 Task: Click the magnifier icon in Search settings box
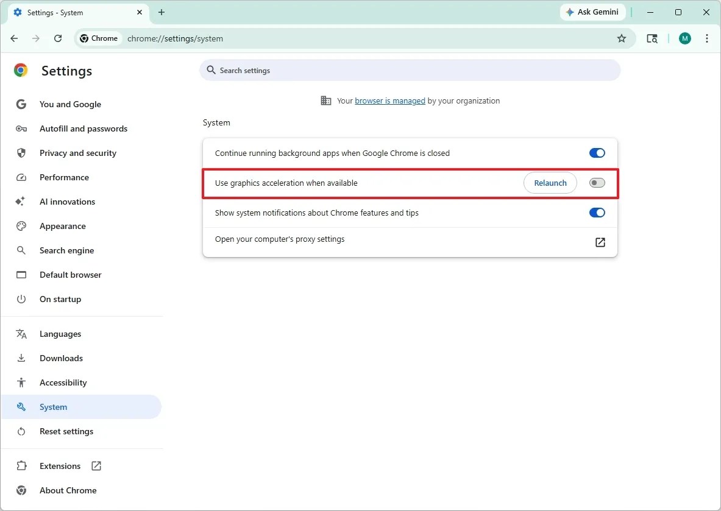click(x=211, y=70)
